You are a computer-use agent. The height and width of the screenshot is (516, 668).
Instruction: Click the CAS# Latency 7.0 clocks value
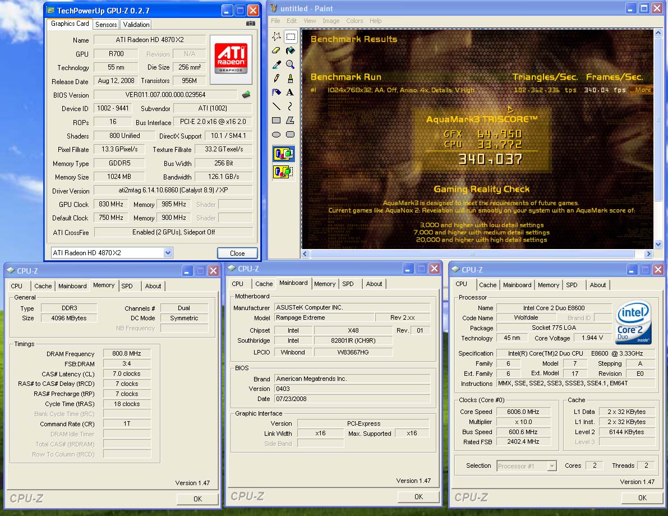pyautogui.click(x=127, y=374)
